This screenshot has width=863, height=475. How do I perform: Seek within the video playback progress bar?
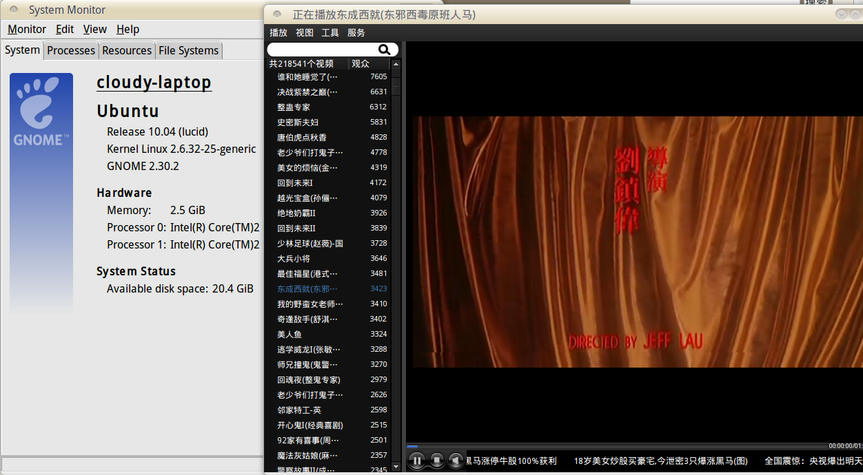tap(617, 447)
